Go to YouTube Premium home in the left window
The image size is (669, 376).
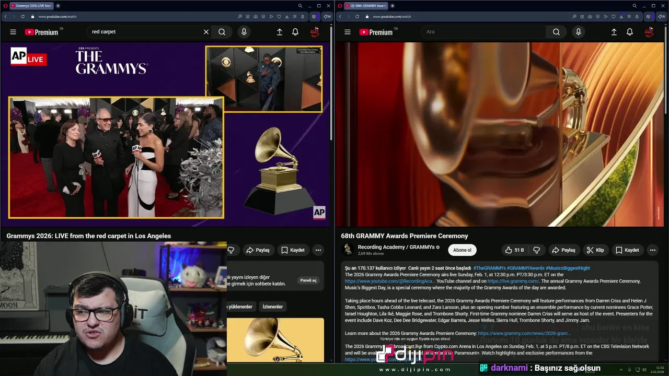[x=42, y=32]
